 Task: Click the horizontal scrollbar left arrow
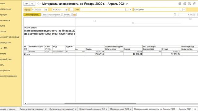coord(25,103)
